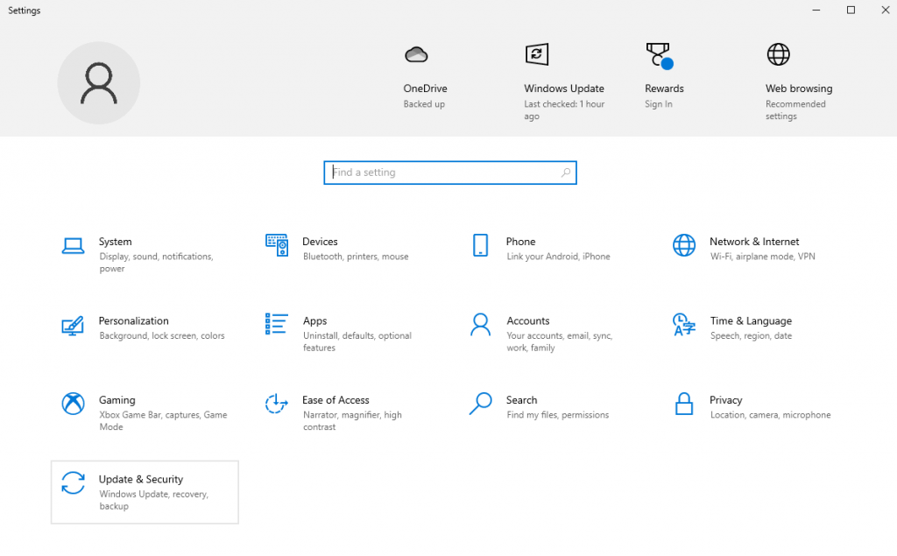Click the Windows Update refresh icon at top
This screenshot has width=897, height=556.
point(537,54)
